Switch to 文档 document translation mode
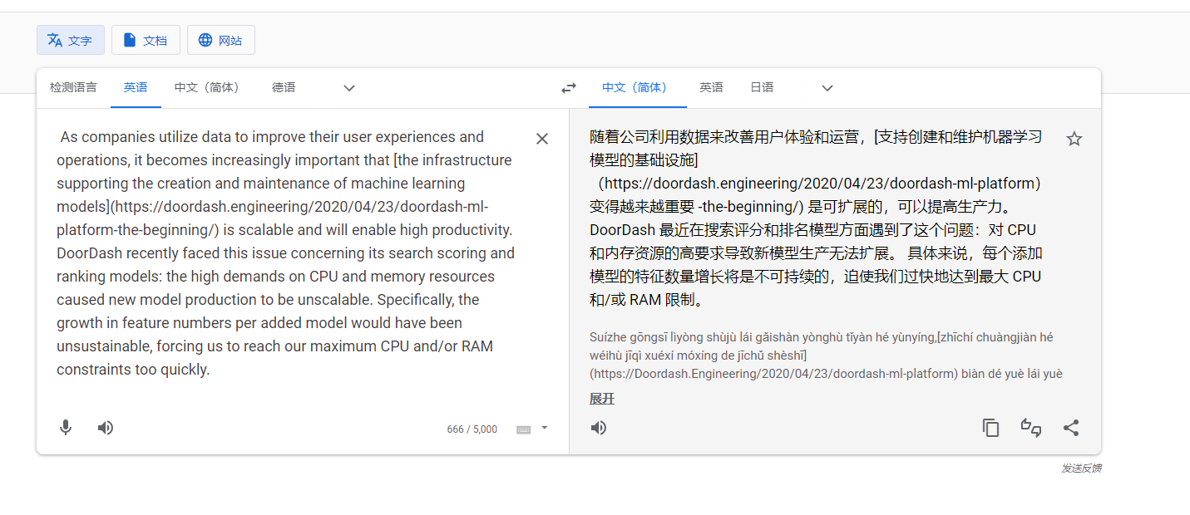 [x=146, y=39]
